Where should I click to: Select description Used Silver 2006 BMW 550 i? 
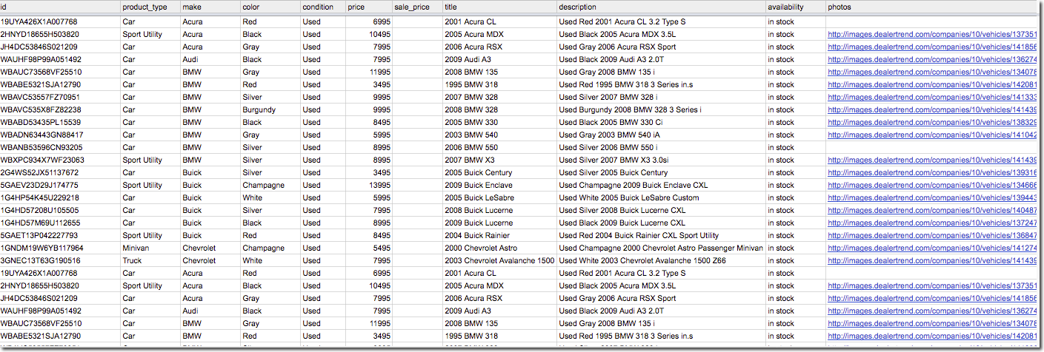(661, 147)
